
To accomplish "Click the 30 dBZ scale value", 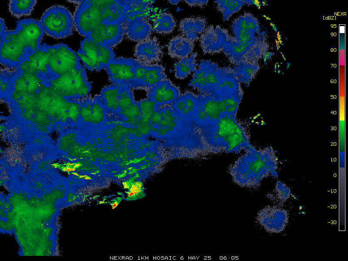I will click(333, 128).
